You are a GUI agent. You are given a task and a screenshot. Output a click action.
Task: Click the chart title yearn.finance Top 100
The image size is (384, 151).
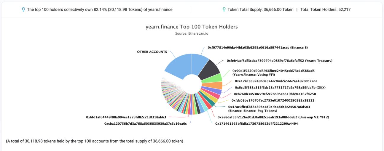coord(192,27)
